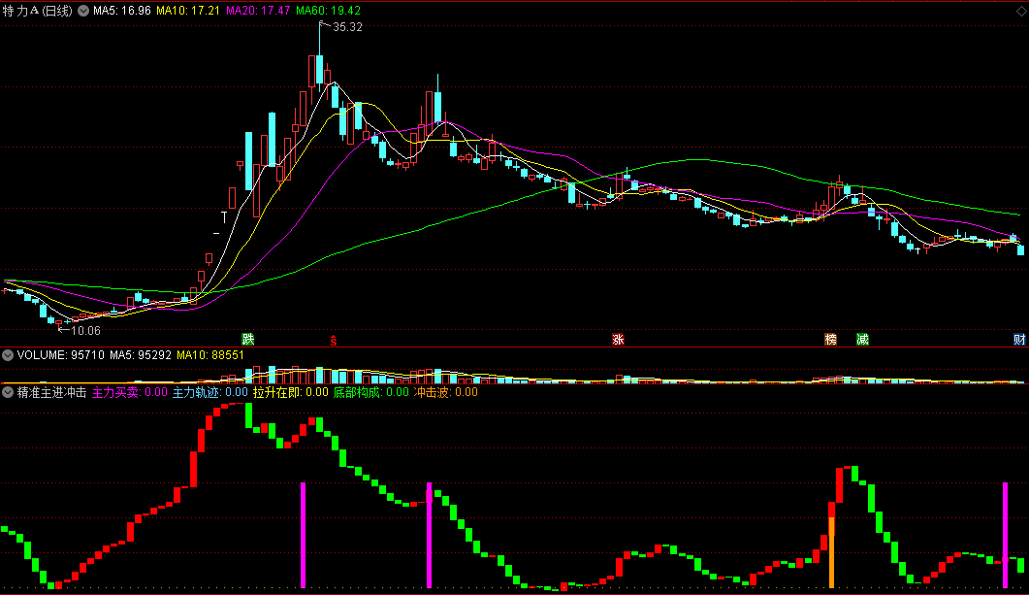Select the MA60: 19.42 legend label
Viewport: 1029px width, 595px height.
[x=328, y=11]
